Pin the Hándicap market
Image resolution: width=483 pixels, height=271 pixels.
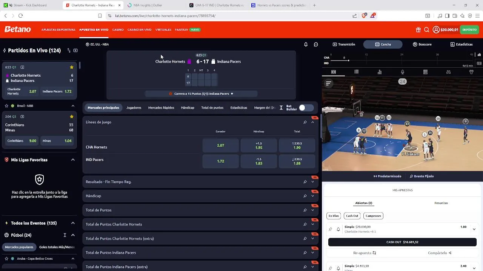[x=305, y=196]
